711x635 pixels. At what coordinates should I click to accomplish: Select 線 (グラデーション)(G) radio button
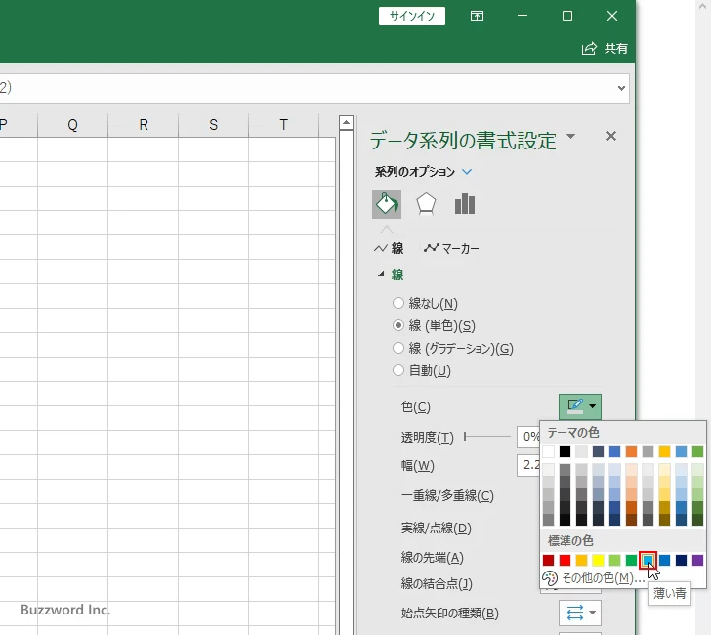click(x=398, y=348)
